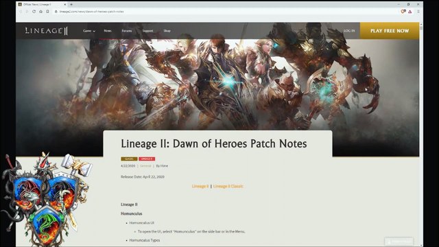This screenshot has width=439, height=247.
Task: Select the Official News Lineage II tab
Action: (42, 5)
